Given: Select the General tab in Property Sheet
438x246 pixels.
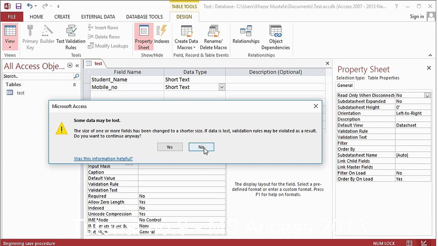Looking at the screenshot, I should (345, 85).
